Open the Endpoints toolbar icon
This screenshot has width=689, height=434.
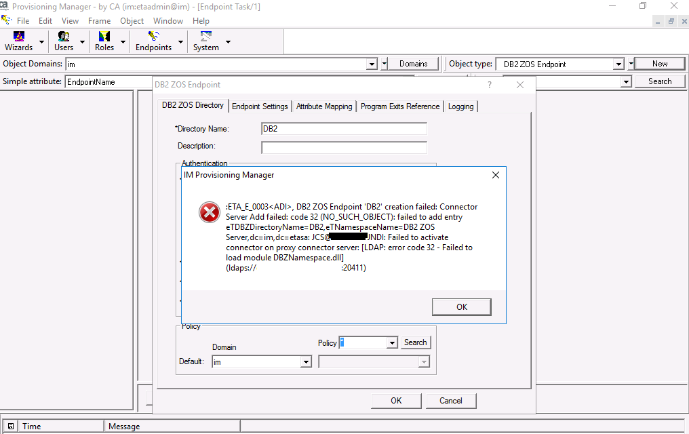tap(154, 41)
